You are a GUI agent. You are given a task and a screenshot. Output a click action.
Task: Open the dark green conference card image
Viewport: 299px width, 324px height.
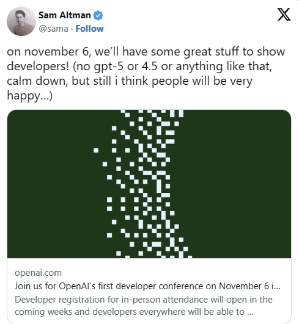point(149,184)
